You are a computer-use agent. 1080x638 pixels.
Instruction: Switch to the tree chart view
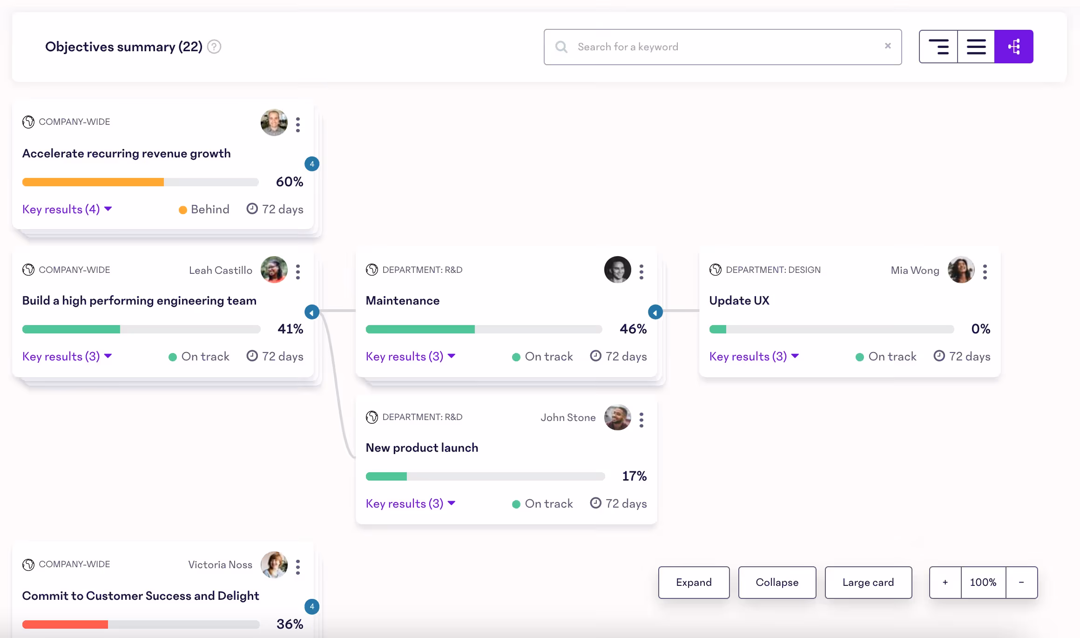point(1014,47)
